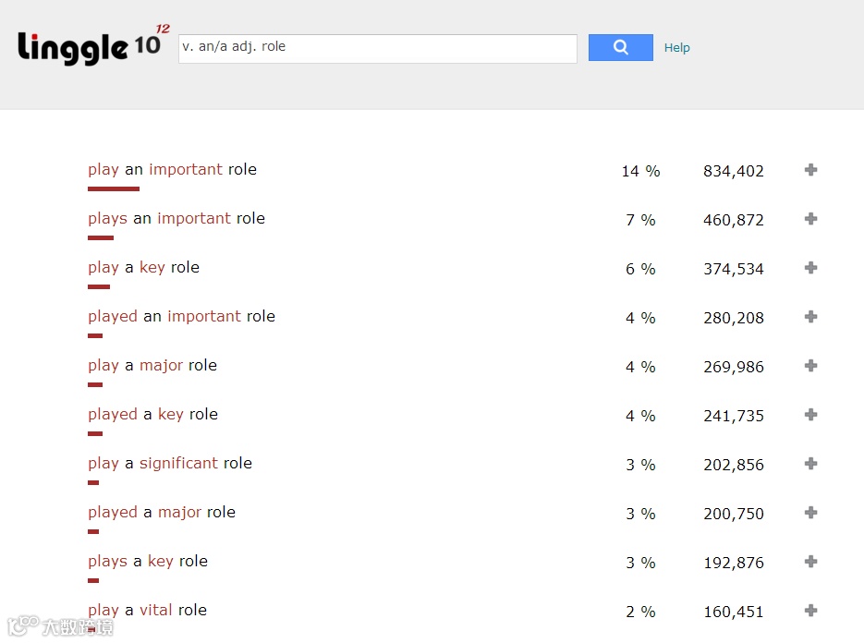Screen dimensions: 864x643
Task: Select the "play a significant role" result
Action: (x=169, y=464)
